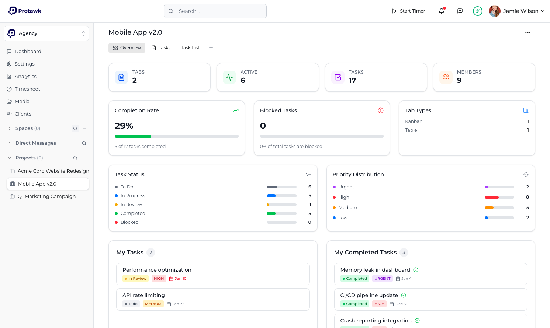Click the plus icon to add a new project
Screen dimensions: 550x328
coord(84,158)
